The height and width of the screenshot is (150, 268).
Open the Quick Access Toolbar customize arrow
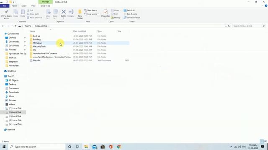tap(14, 2)
